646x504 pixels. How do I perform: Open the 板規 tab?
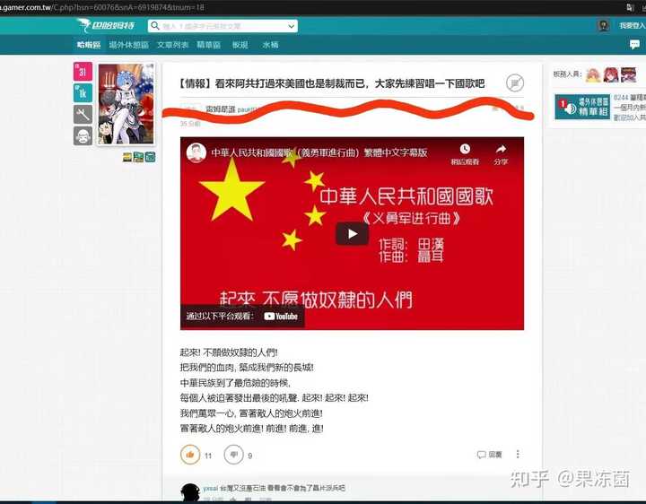(240, 45)
